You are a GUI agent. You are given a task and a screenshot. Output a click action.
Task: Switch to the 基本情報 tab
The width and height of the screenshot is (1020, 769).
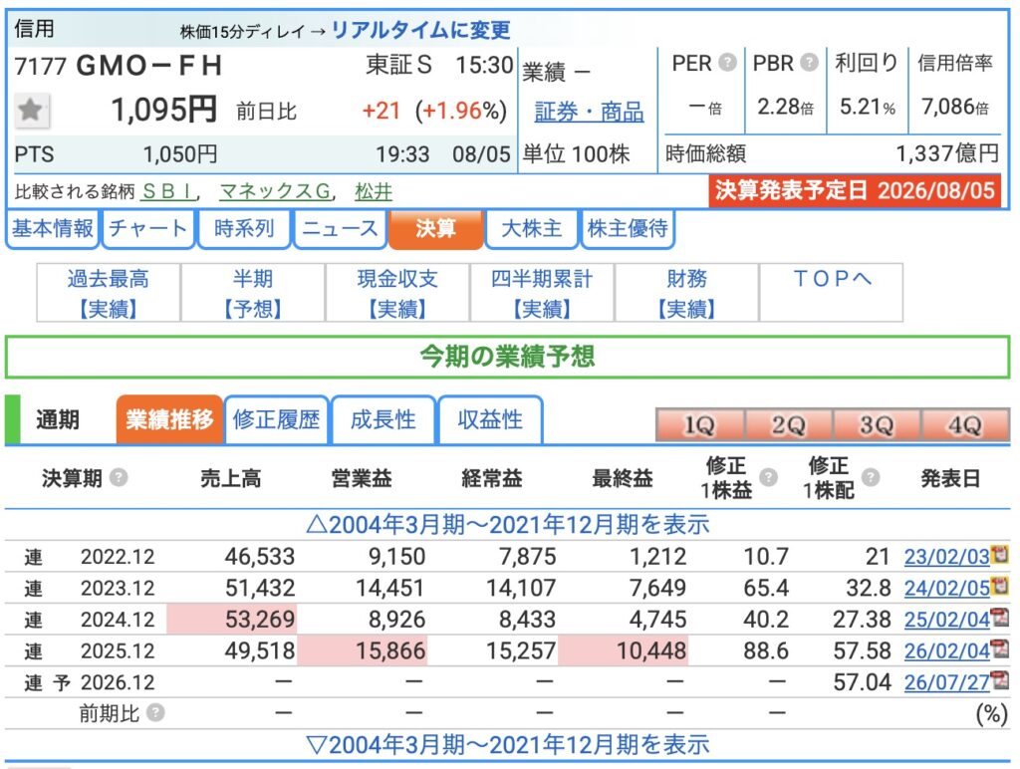(x=52, y=228)
